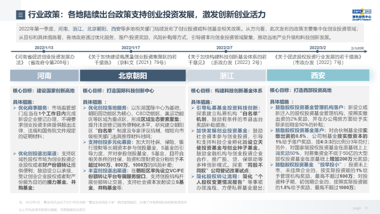This screenshot has height=214, width=380.
Task: Click the 丰富创投退出渠道 heading
Action: tap(108, 171)
